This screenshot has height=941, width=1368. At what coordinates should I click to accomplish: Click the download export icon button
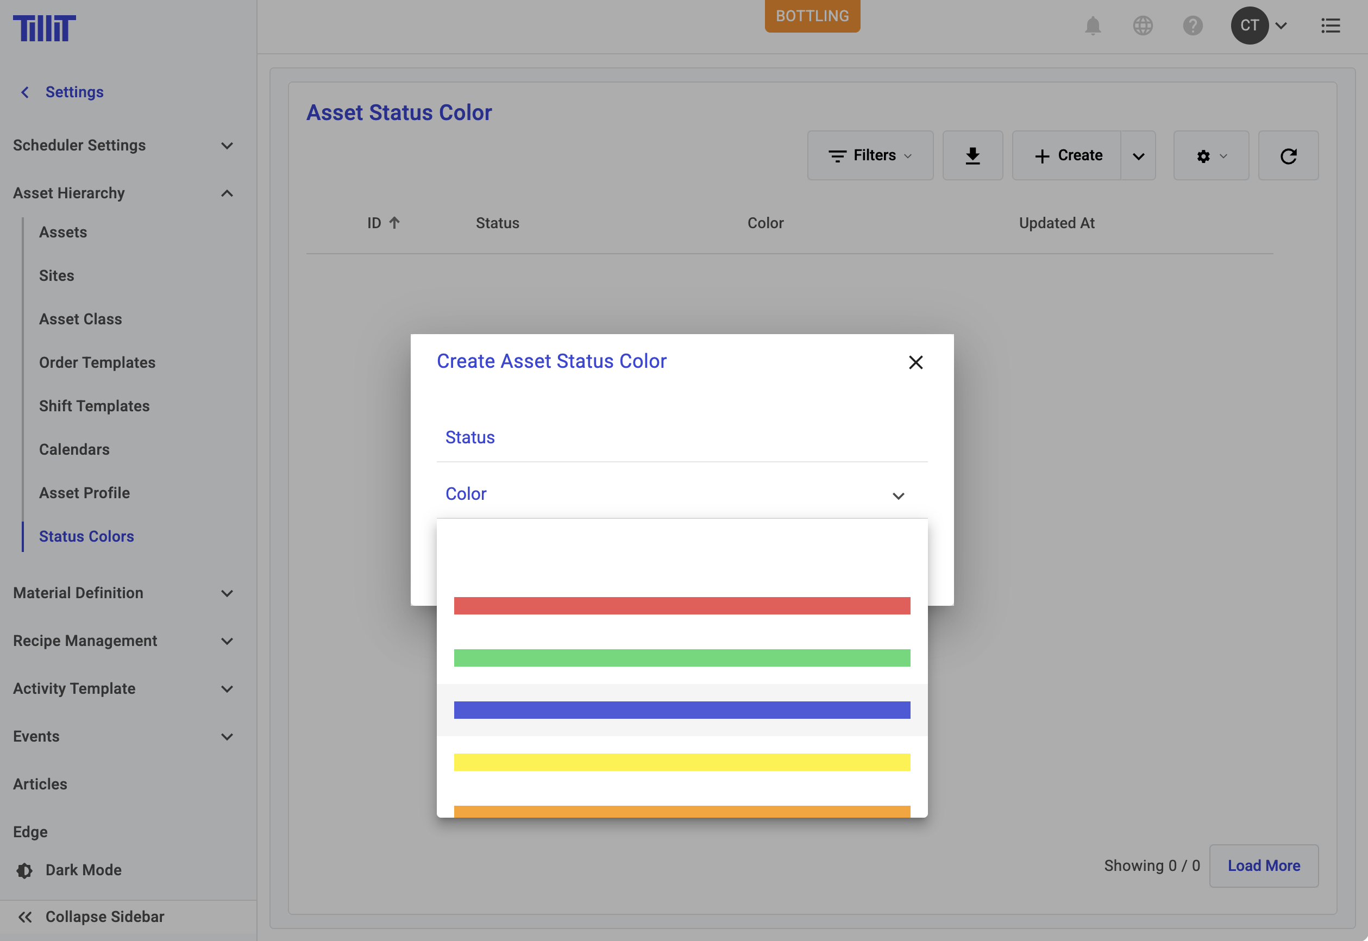(x=972, y=155)
